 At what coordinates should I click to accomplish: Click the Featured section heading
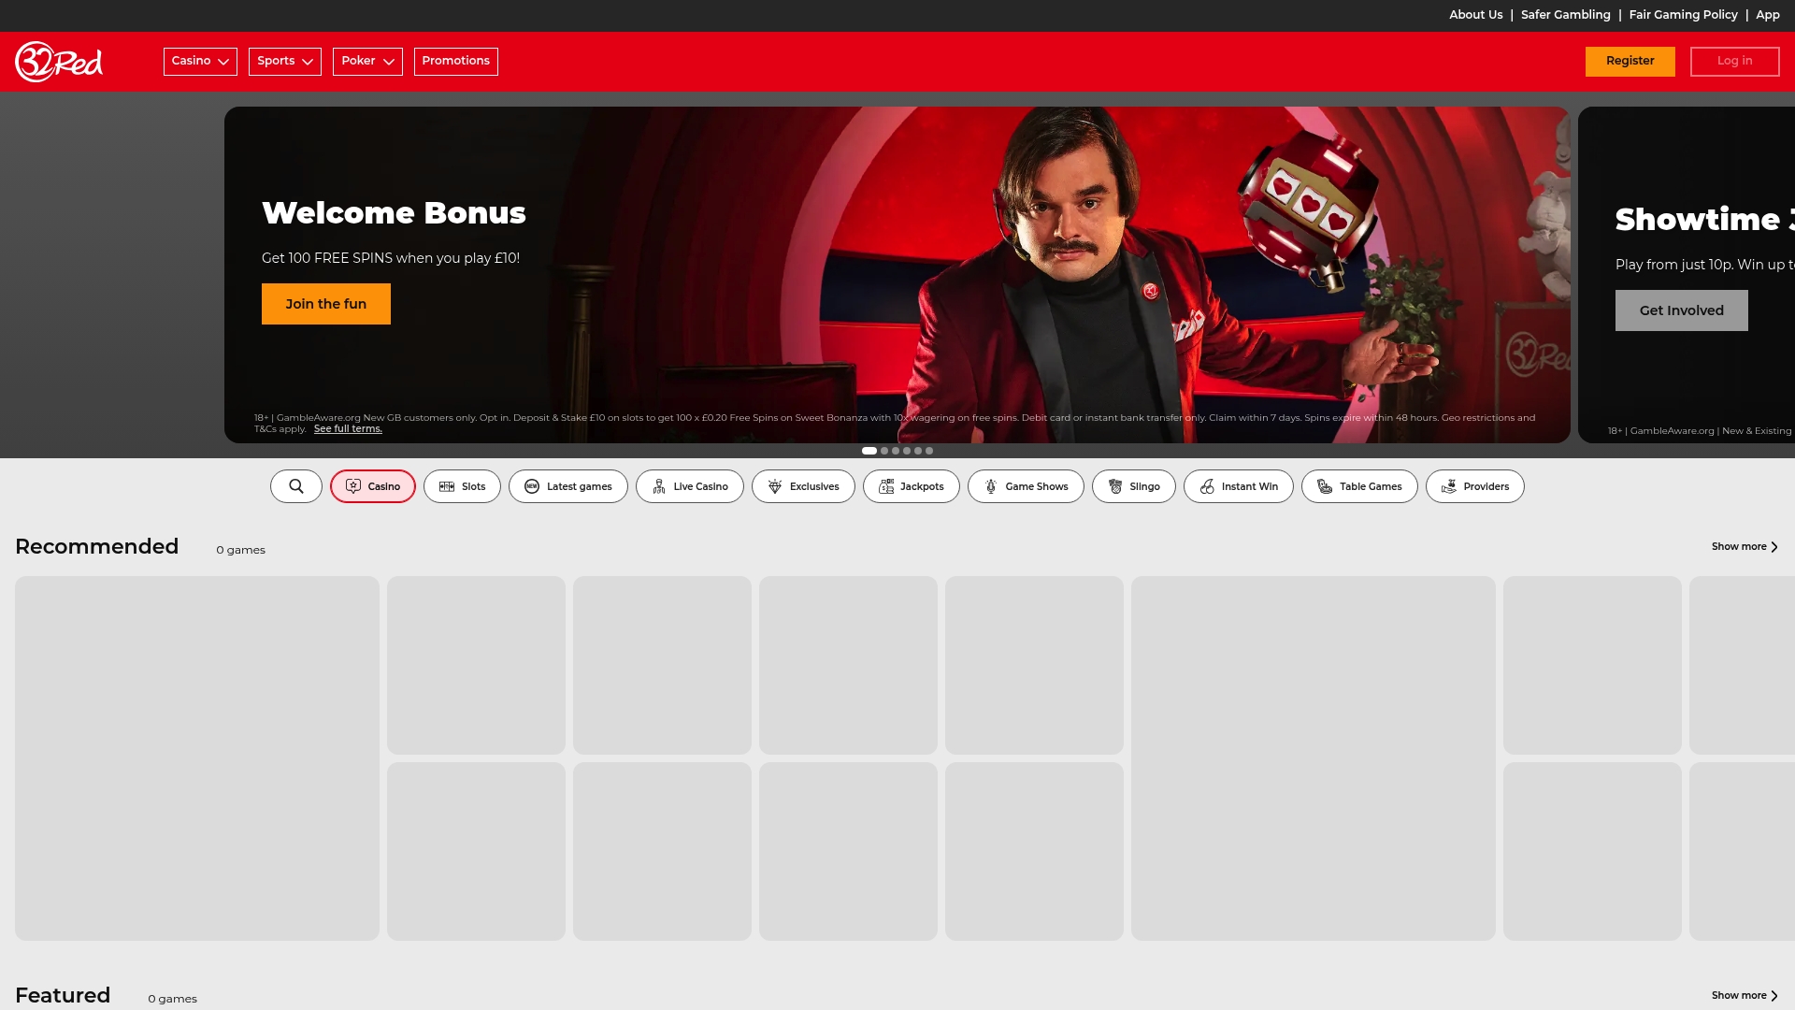click(63, 996)
